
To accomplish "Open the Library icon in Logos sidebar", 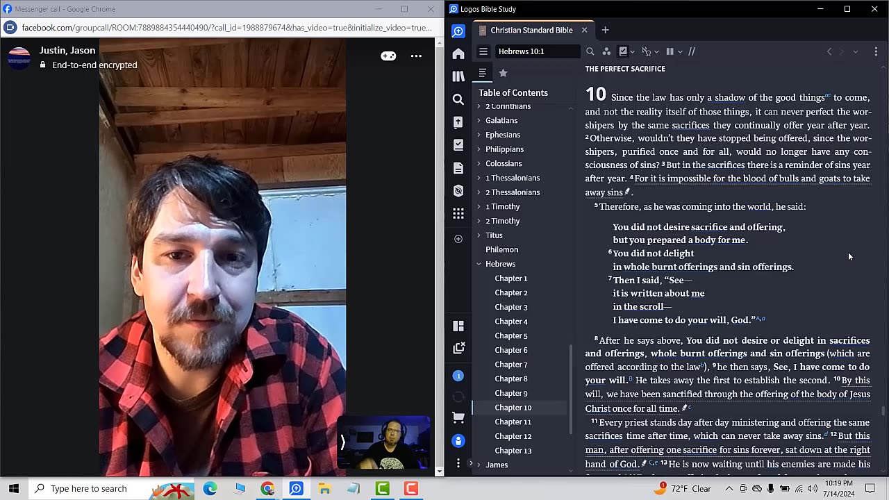I will [x=458, y=76].
